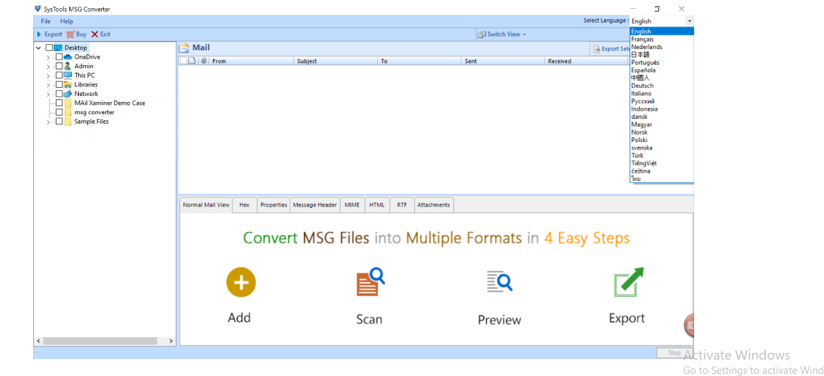This screenshot has width=824, height=376.
Task: Open the File menu
Action: pyautogui.click(x=46, y=21)
